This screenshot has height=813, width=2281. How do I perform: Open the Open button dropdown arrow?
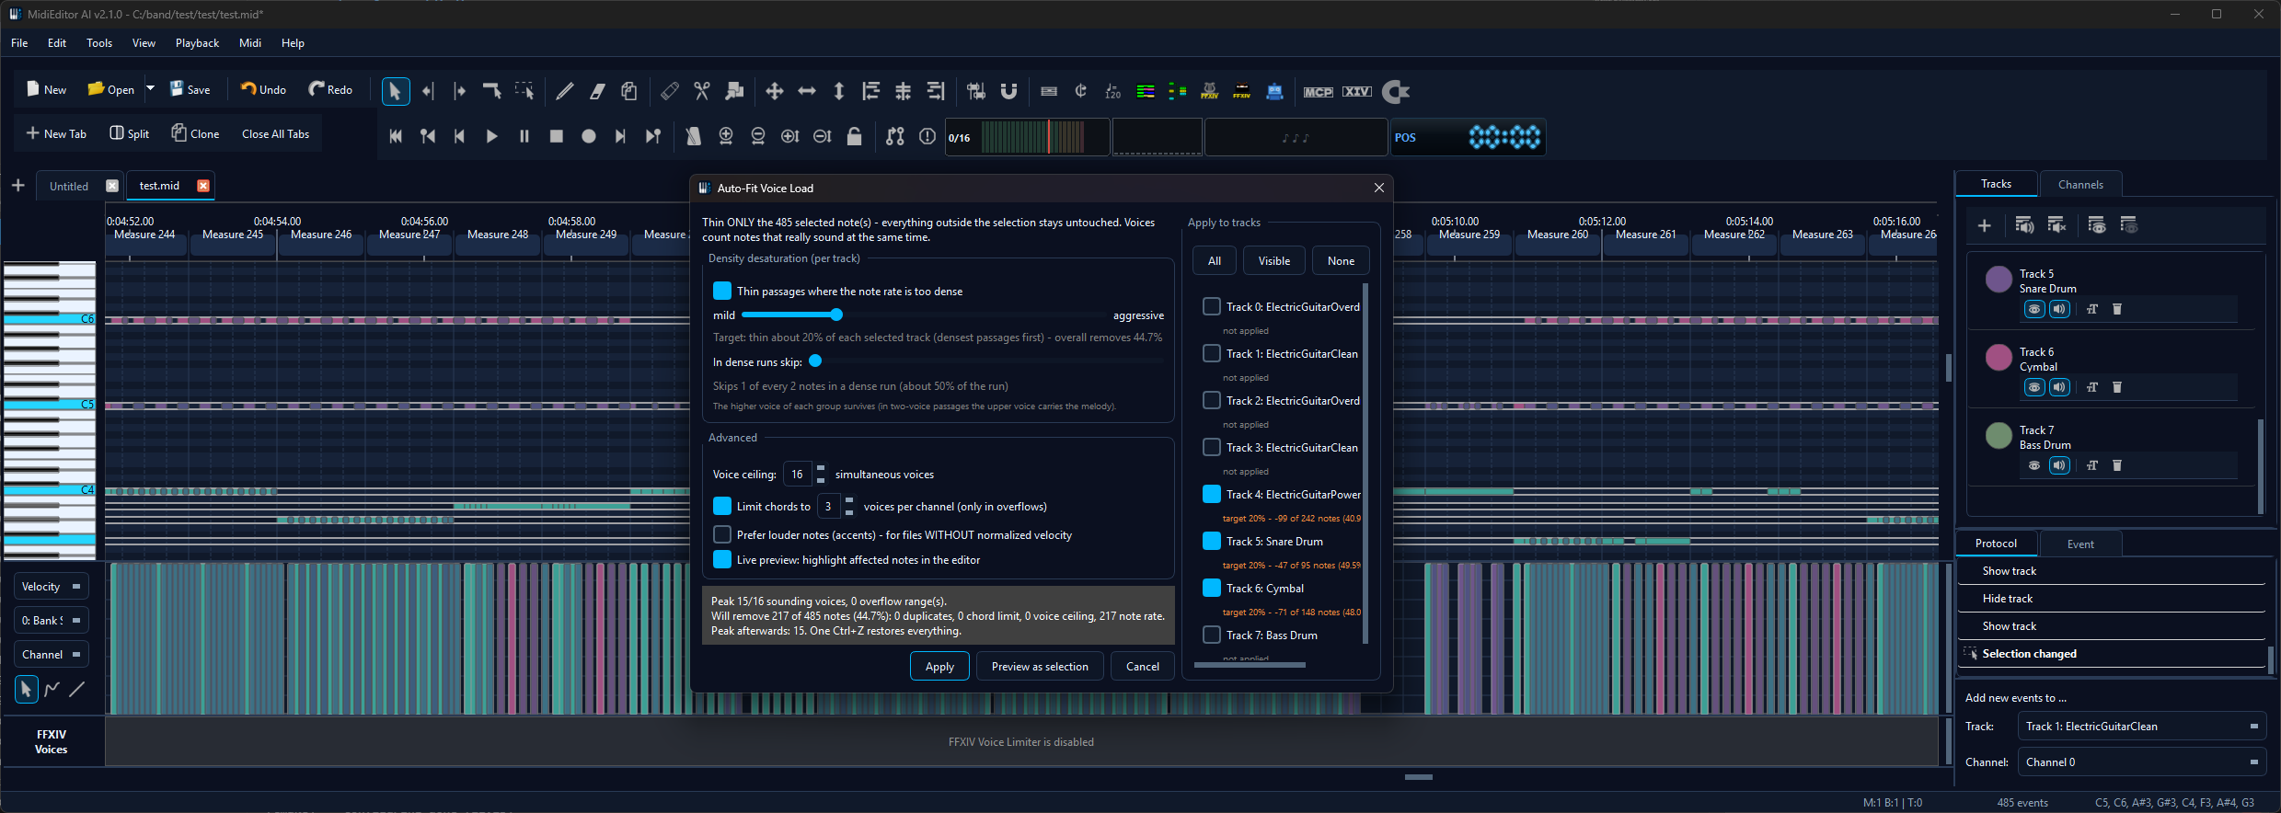coord(150,89)
